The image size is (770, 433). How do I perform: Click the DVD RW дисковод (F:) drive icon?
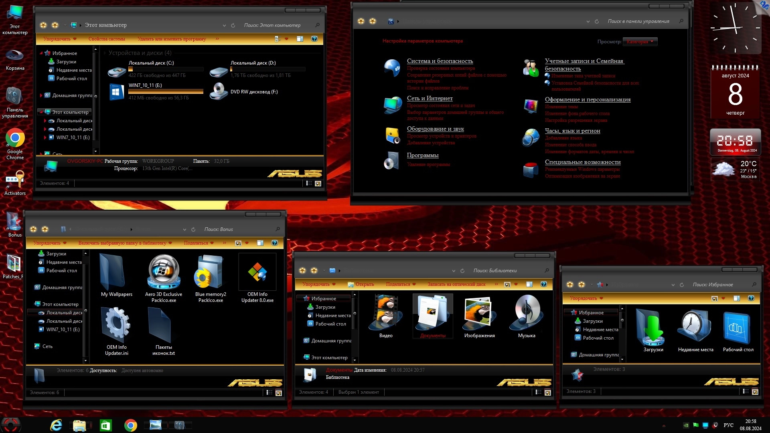[x=219, y=91]
